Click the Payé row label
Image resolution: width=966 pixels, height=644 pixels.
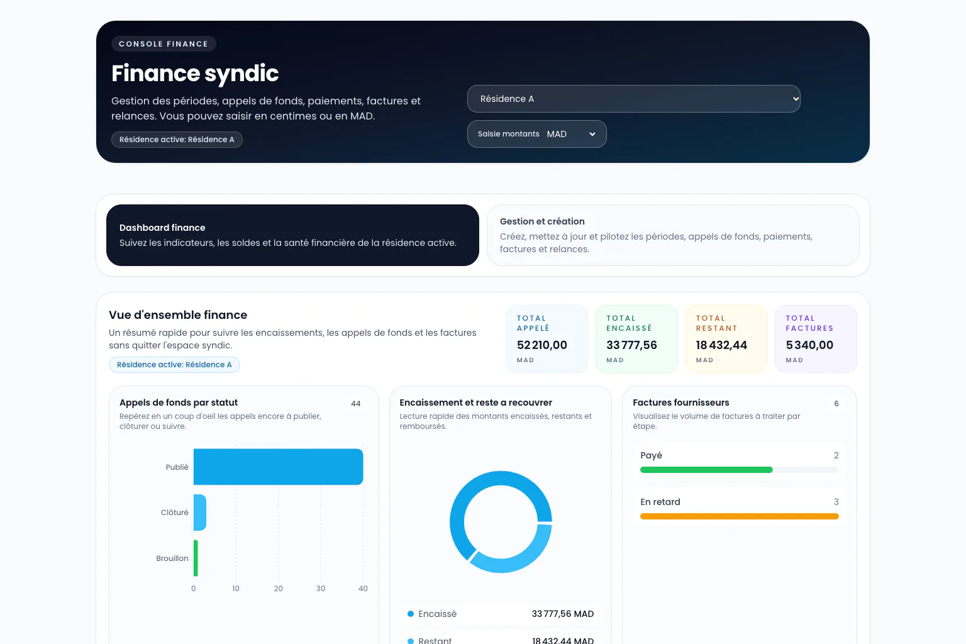651,455
